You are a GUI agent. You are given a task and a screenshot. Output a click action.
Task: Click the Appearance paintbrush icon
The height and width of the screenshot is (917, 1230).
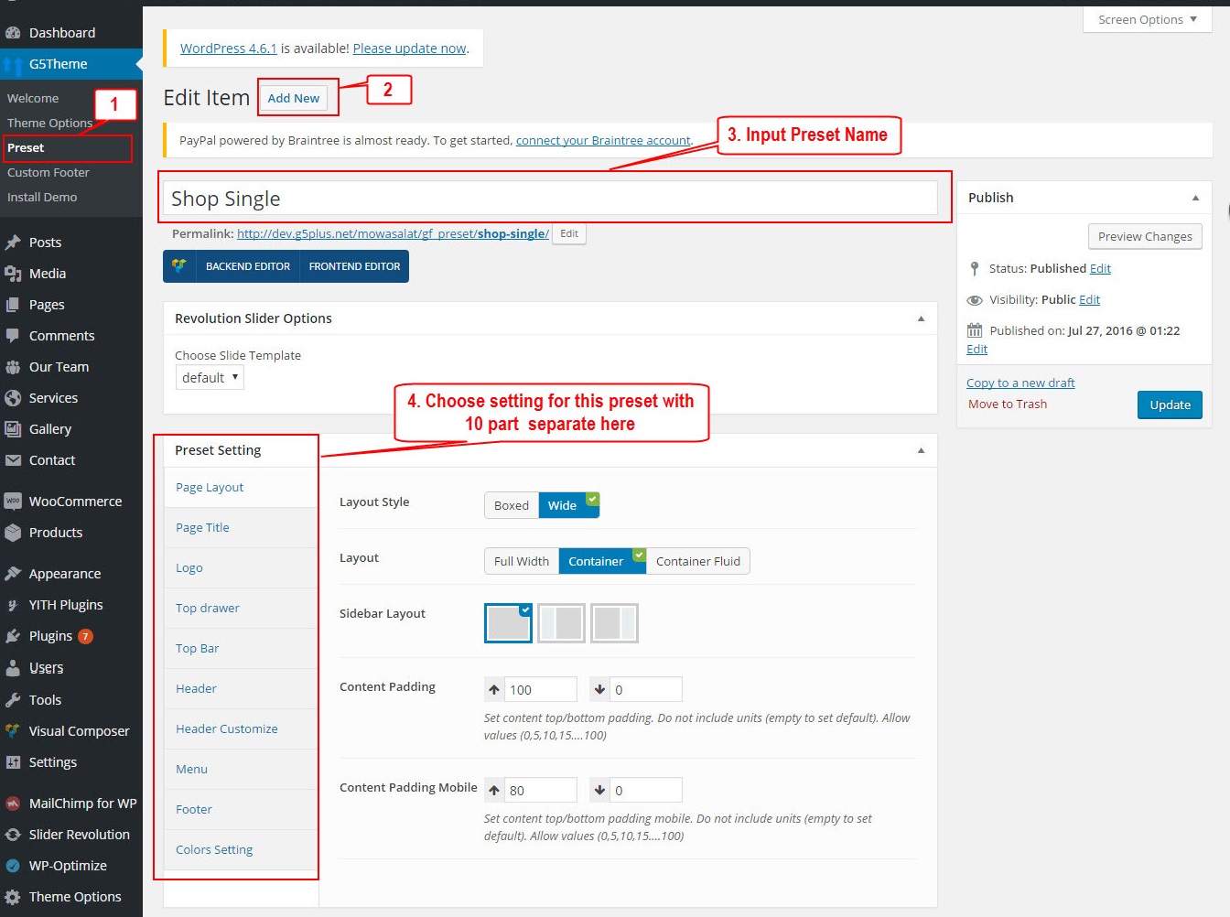click(x=13, y=574)
